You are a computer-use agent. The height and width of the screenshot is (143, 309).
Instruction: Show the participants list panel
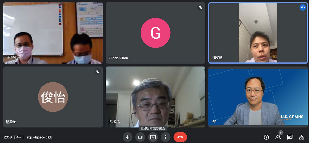pos(278,137)
